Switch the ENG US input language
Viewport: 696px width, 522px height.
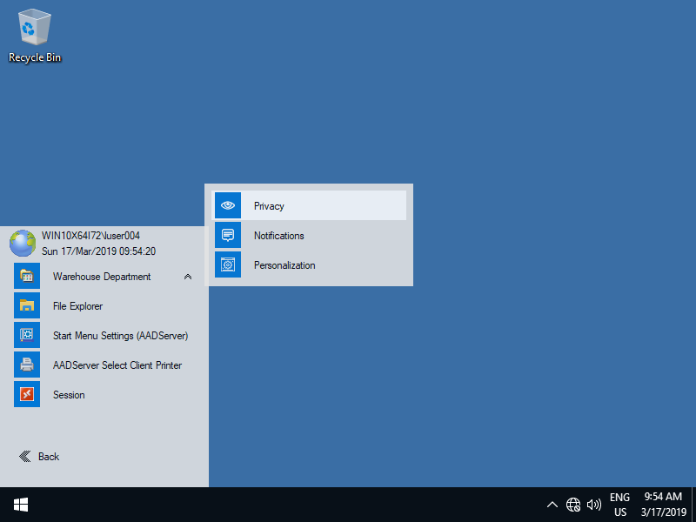[619, 505]
